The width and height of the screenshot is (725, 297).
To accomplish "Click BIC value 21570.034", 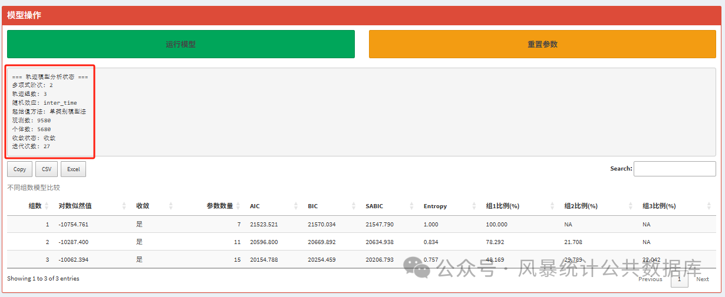I will tap(322, 225).
